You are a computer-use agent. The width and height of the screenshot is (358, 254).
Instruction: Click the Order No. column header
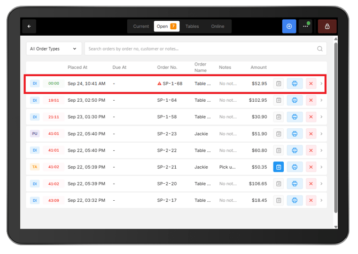tap(167, 68)
